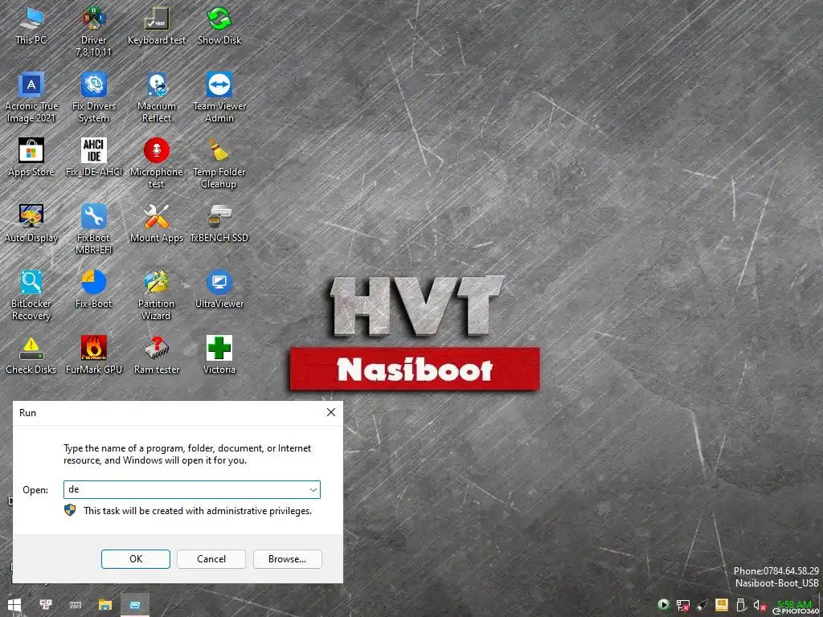Open Acronis True Image 2021 icon
The width and height of the screenshot is (823, 617).
pos(31,97)
